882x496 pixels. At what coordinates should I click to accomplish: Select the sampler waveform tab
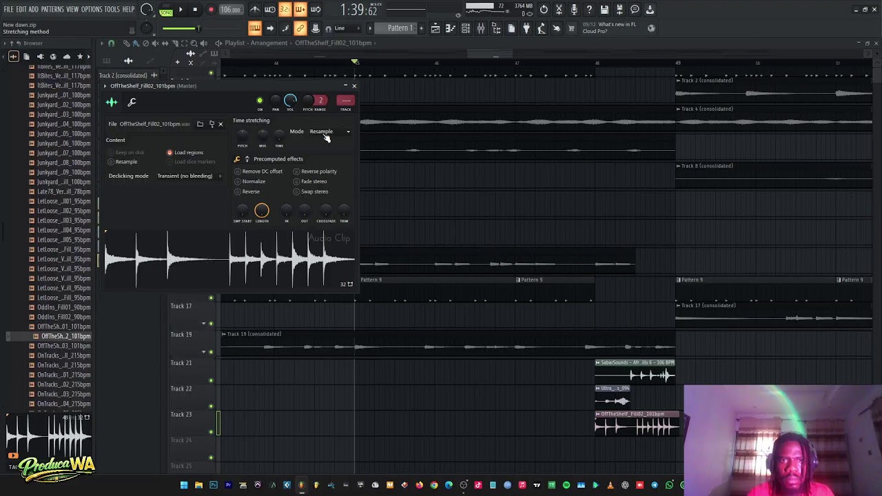click(112, 103)
